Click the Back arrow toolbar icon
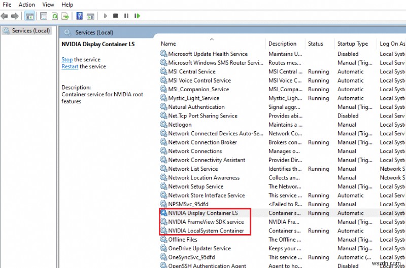Image resolution: width=406 pixels, height=268 pixels. coord(5,16)
